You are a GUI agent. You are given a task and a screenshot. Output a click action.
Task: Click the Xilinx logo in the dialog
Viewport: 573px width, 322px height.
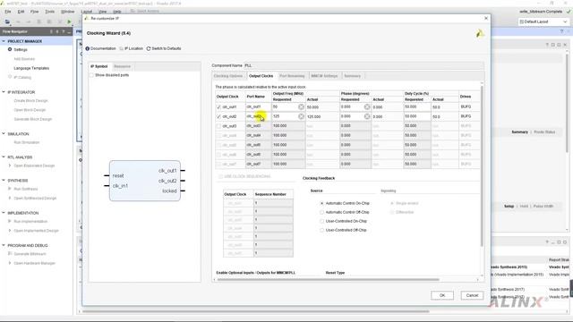pyautogui.click(x=480, y=34)
